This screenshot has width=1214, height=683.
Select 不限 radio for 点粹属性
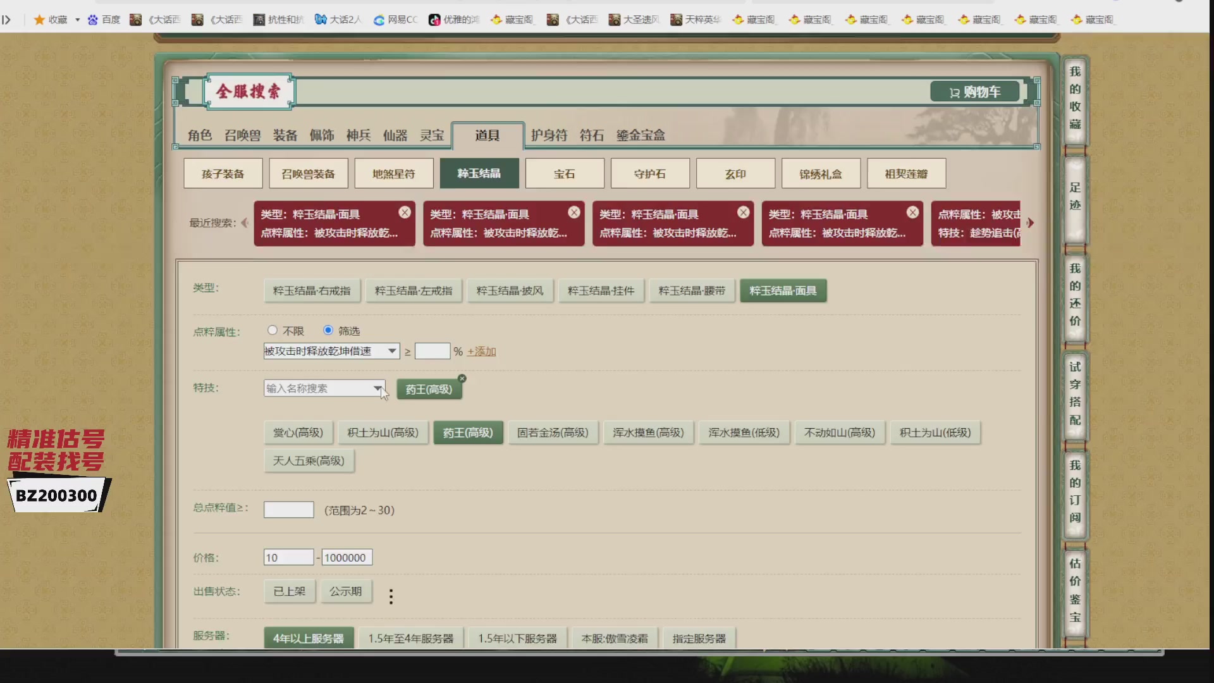tap(273, 330)
